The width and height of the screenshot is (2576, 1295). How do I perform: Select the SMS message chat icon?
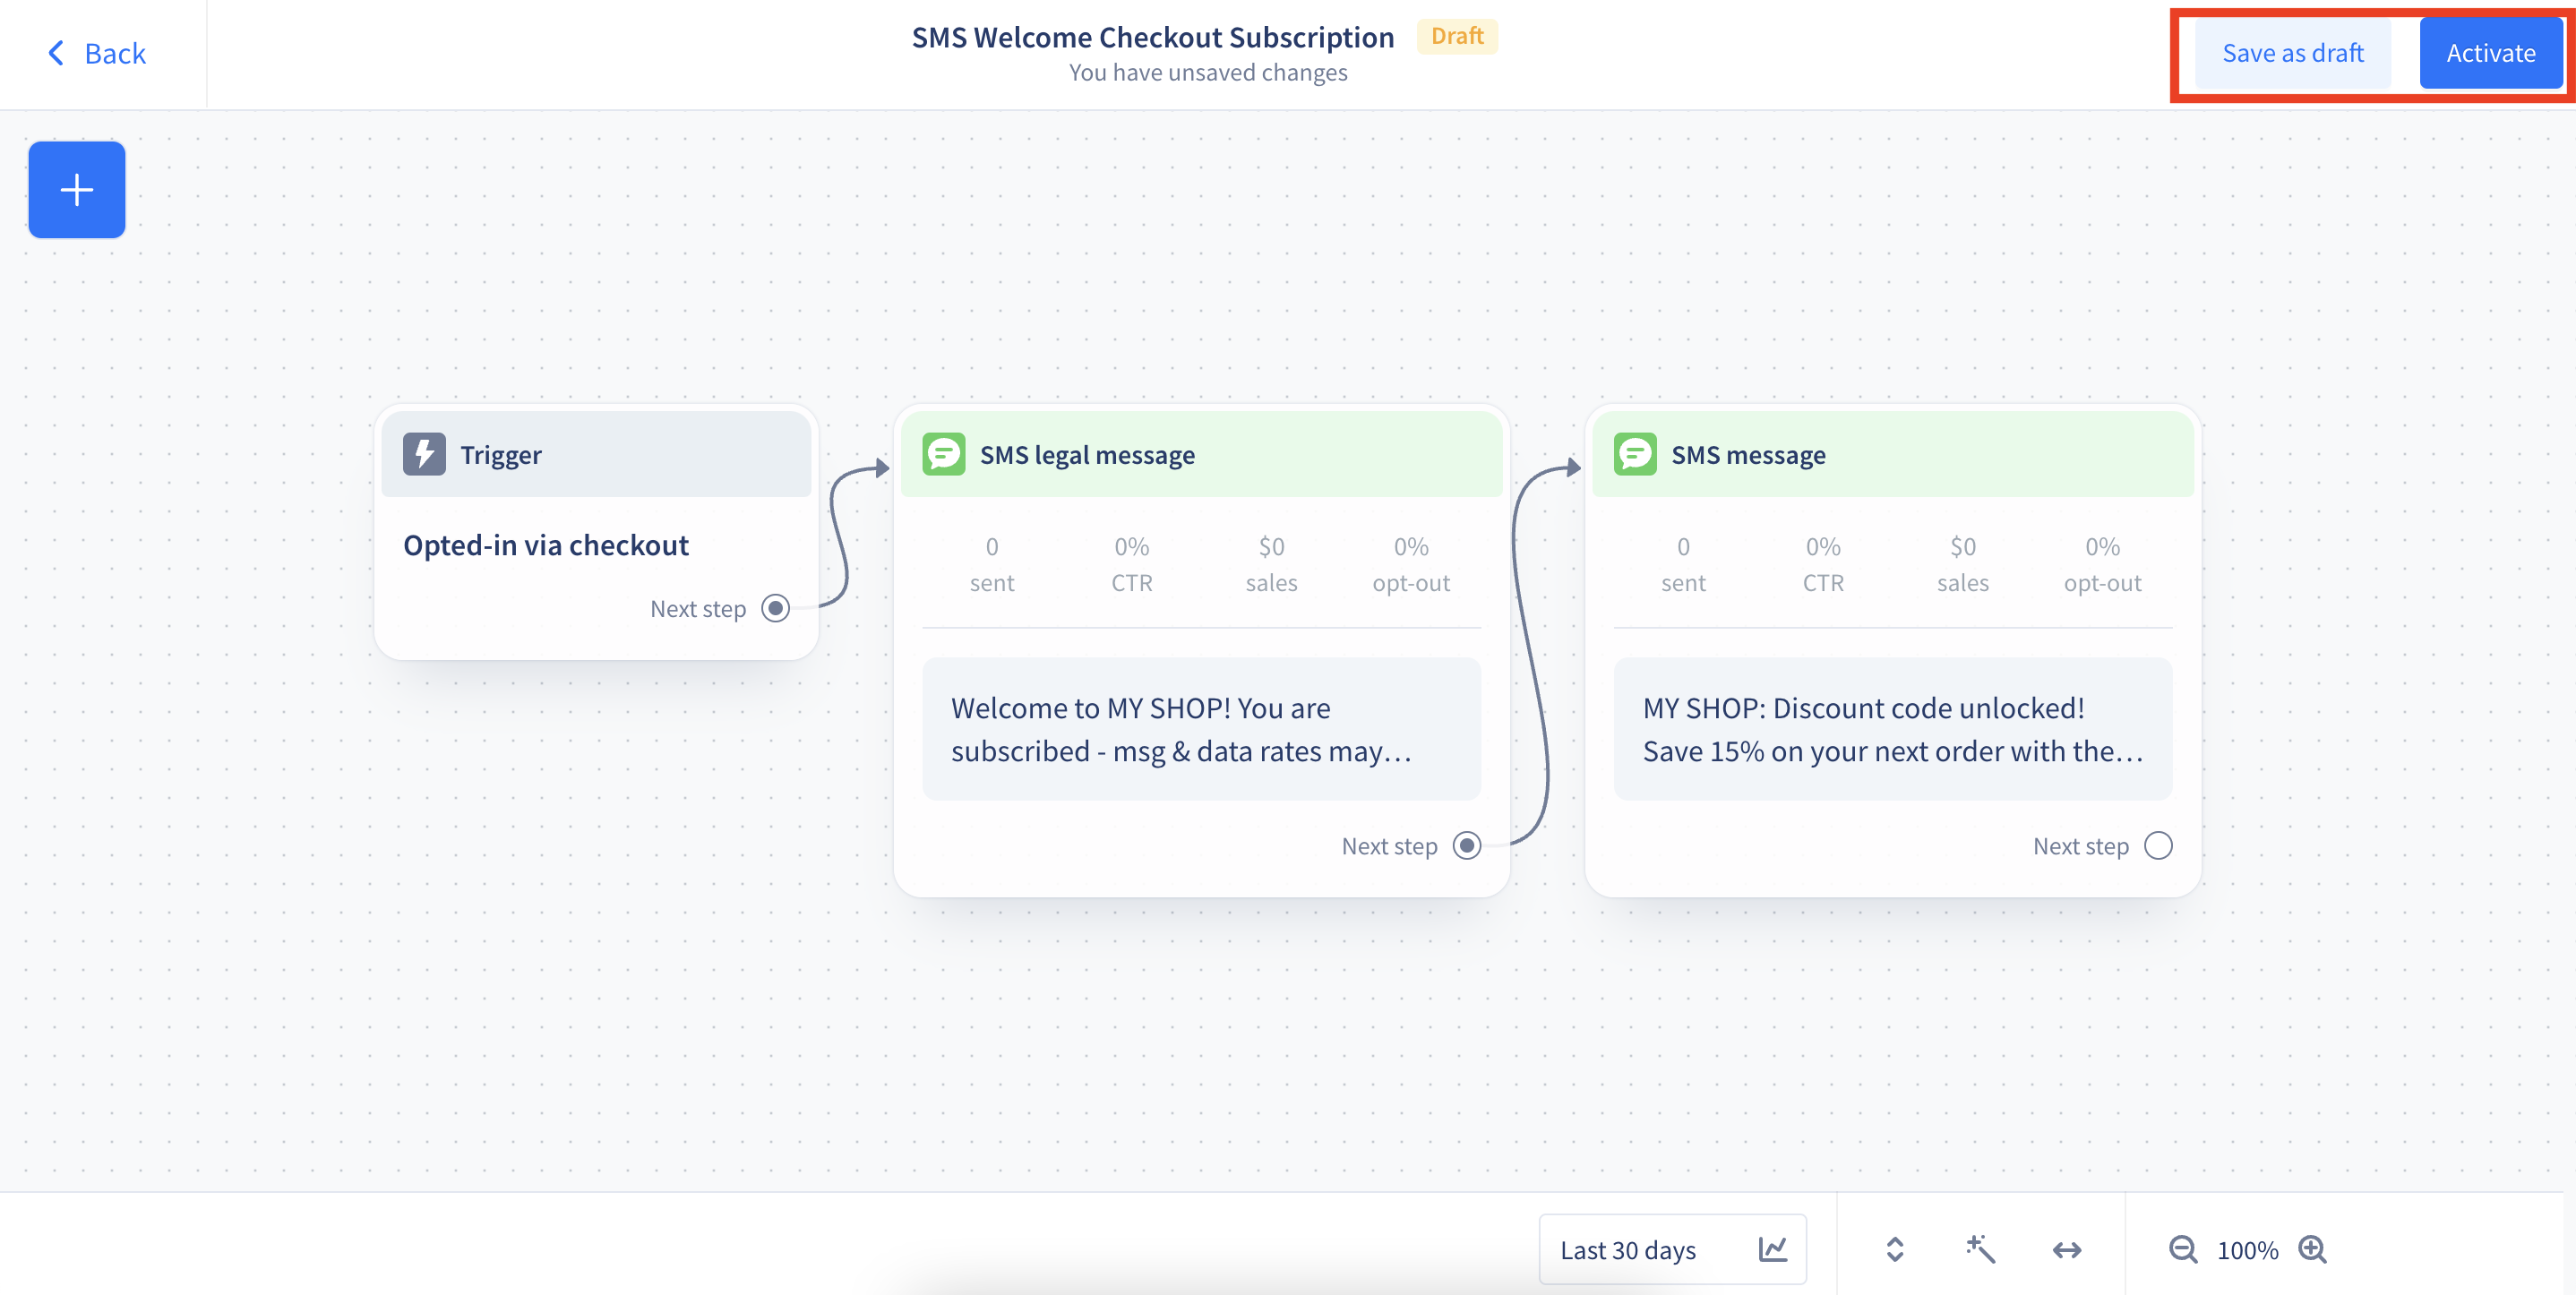[x=1635, y=454]
